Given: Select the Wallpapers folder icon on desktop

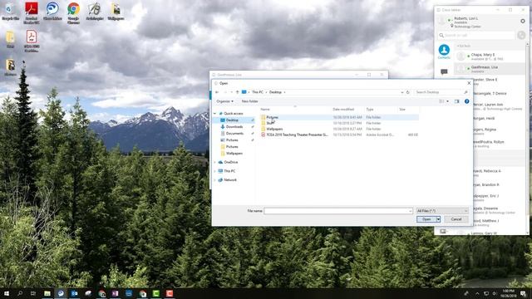Looking at the screenshot, I should coord(116,11).
